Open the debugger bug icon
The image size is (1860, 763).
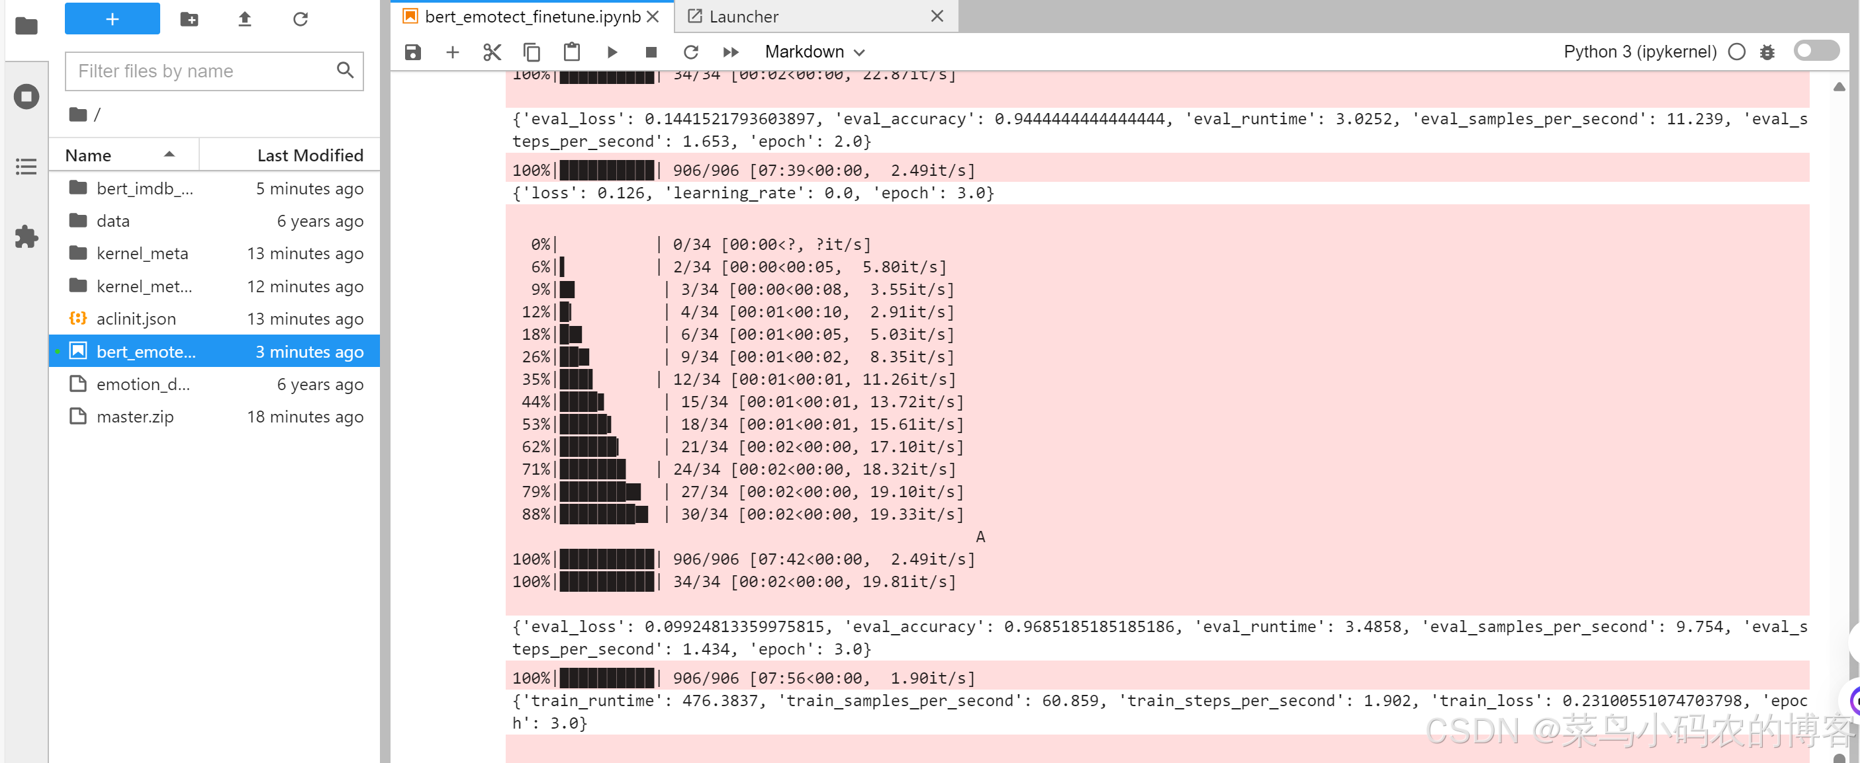[1767, 52]
